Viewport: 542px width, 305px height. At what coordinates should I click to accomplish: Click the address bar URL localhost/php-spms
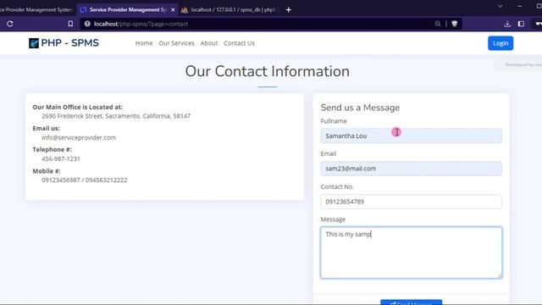click(141, 24)
